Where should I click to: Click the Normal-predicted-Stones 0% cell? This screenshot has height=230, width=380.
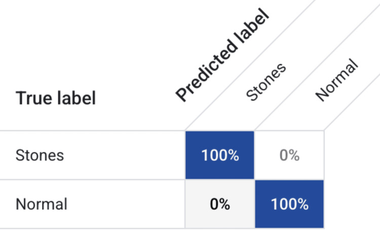[220, 204]
